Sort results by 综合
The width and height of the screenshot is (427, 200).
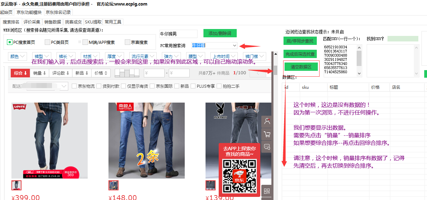point(21,73)
